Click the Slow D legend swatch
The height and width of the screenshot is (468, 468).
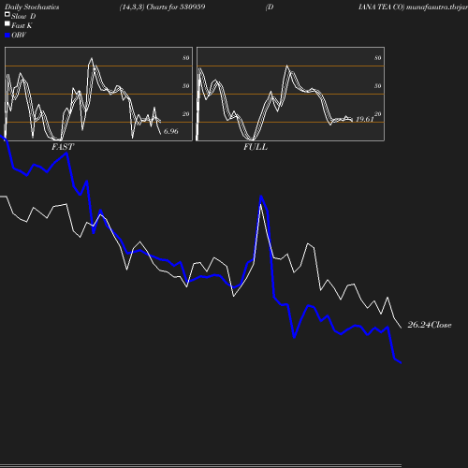[x=7, y=14]
